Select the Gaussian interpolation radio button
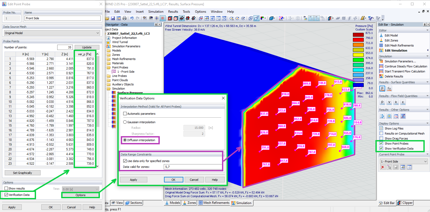The width and height of the screenshot is (430, 212). [125, 122]
